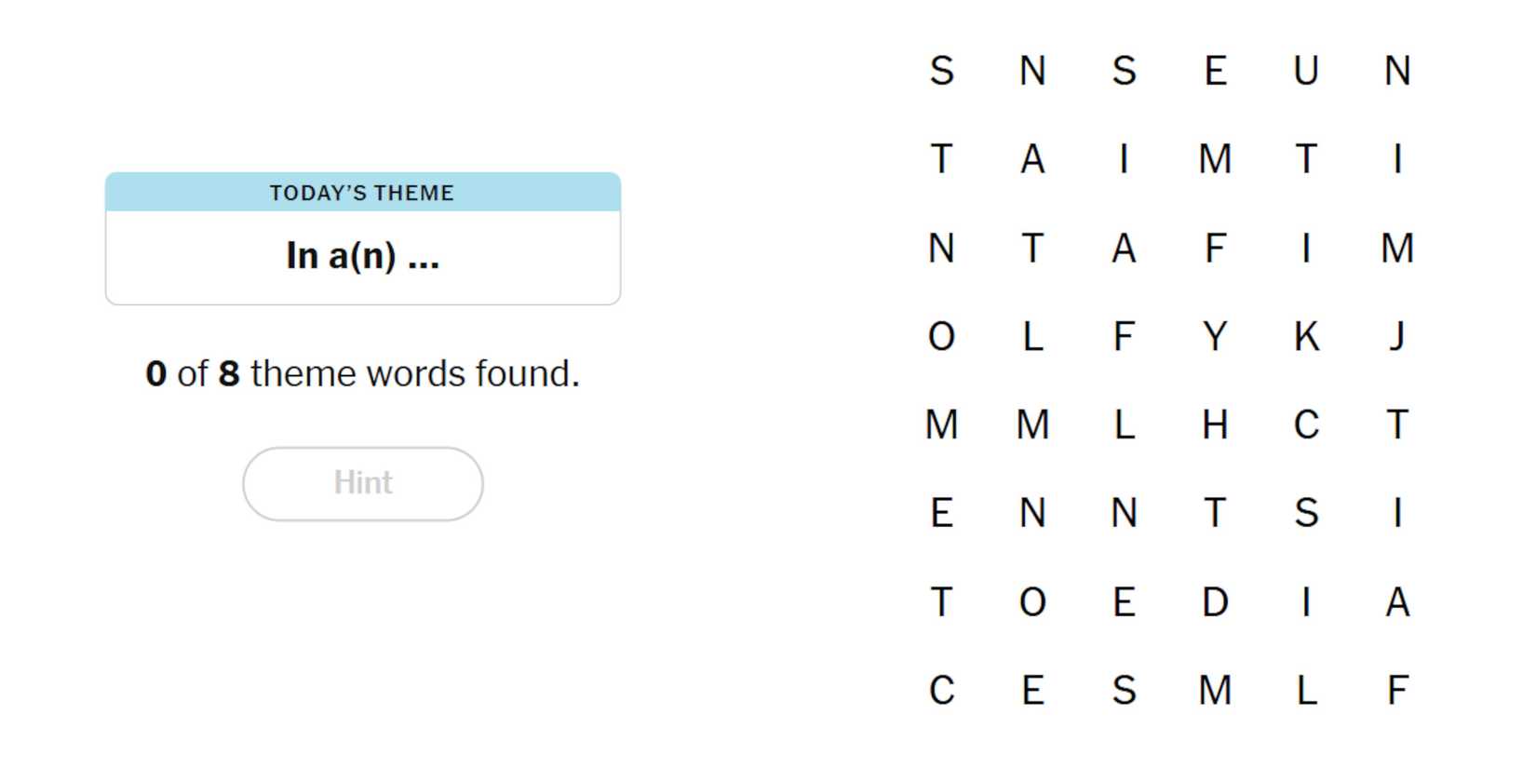
Task: Click the Hint button
Action: (363, 483)
